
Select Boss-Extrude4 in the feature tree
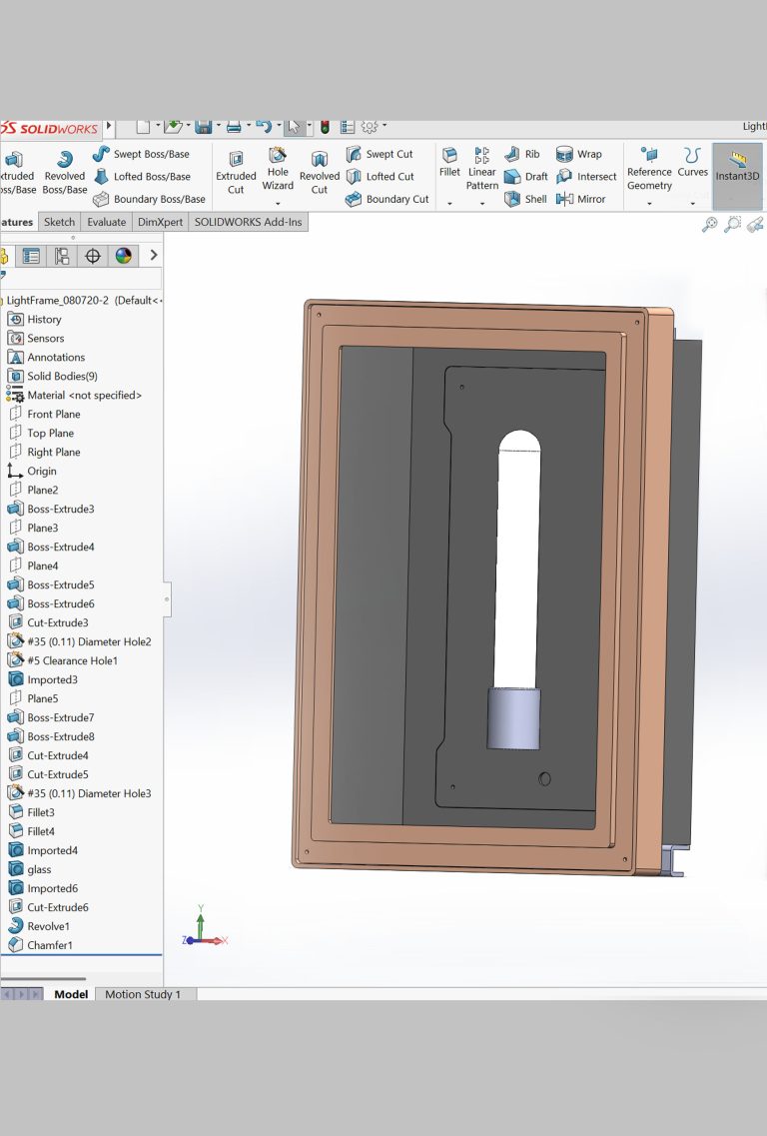click(x=60, y=547)
